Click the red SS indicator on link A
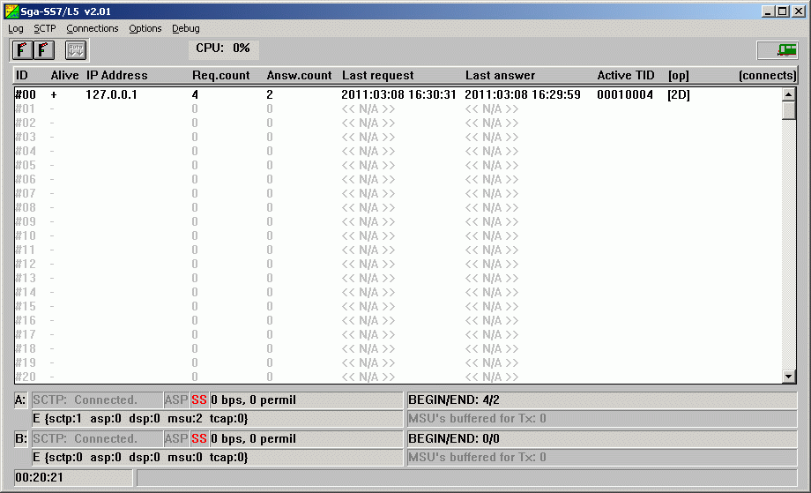811x493 pixels. (199, 400)
